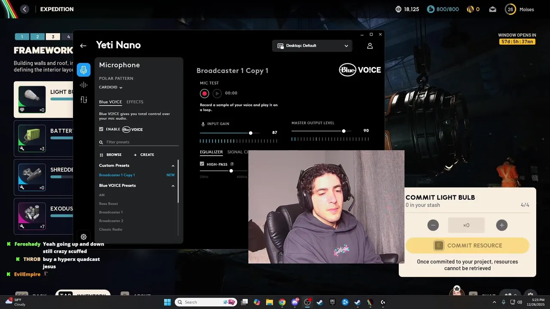Open Copilot from the taskbar
Viewport: 550px width, 309px height.
click(x=257, y=302)
